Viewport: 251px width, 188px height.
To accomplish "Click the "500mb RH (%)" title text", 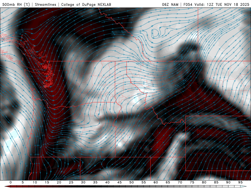I will [x=16, y=4].
